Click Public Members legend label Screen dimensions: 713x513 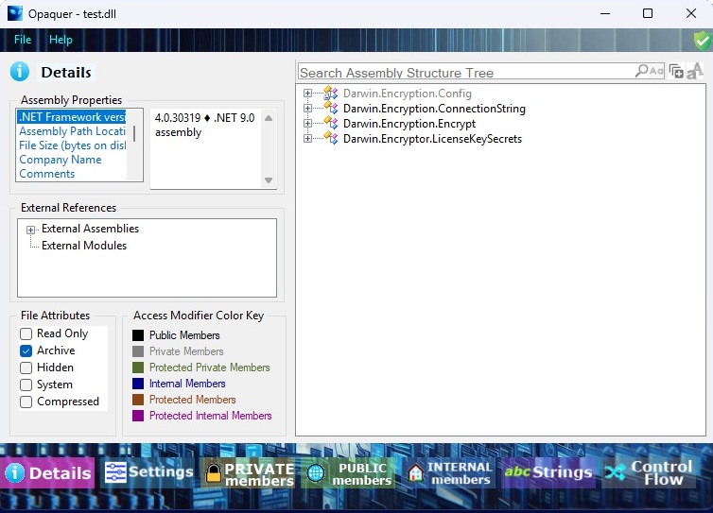[184, 335]
